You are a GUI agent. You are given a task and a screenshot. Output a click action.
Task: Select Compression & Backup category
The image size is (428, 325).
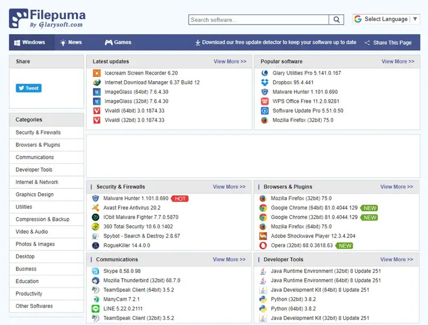pos(46,219)
